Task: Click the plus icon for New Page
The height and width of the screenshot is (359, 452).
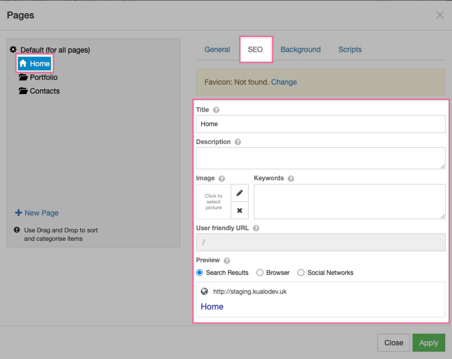Action: pos(18,213)
